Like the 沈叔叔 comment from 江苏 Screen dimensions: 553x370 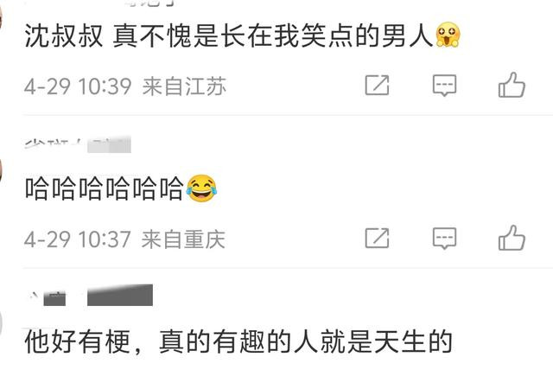coord(512,85)
